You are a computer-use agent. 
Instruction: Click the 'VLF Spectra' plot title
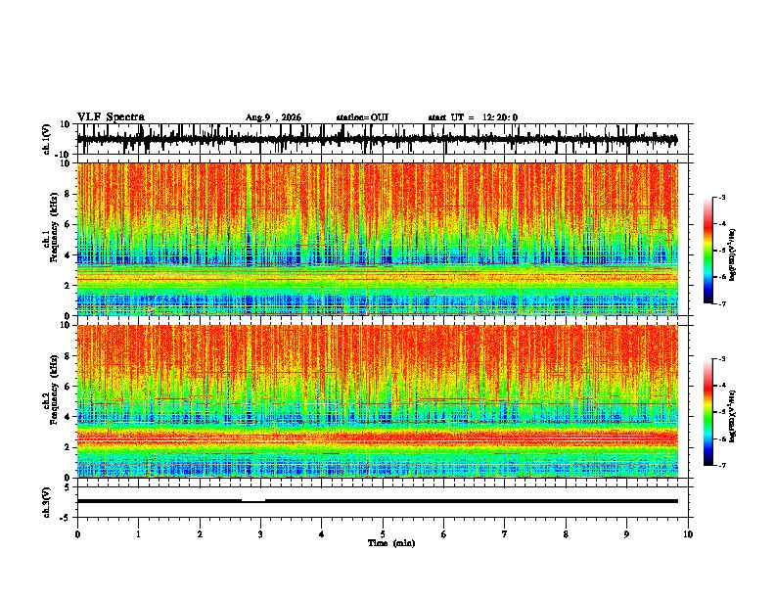111,117
